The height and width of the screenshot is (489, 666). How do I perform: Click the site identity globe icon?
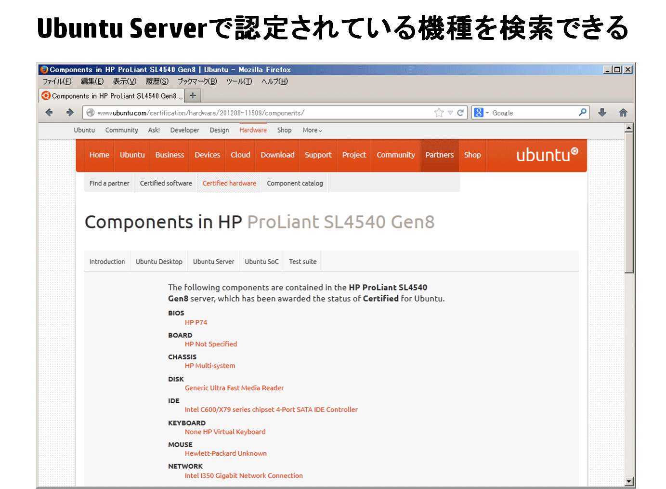[x=90, y=113]
